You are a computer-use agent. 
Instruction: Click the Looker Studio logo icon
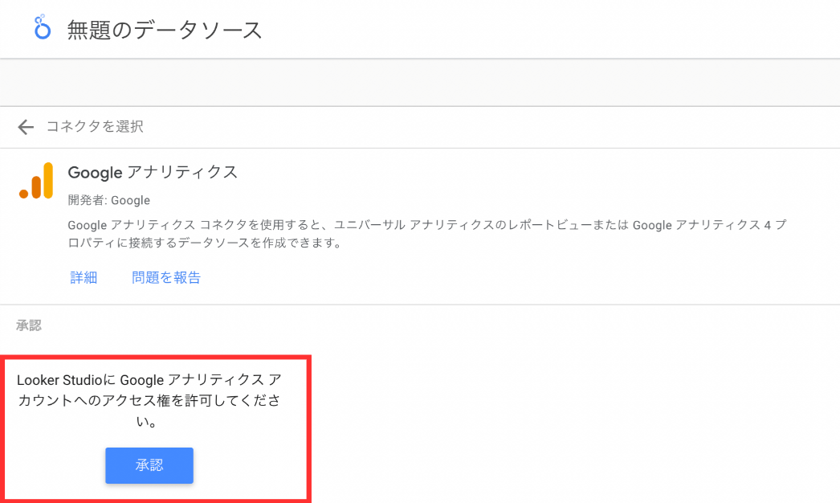point(42,27)
